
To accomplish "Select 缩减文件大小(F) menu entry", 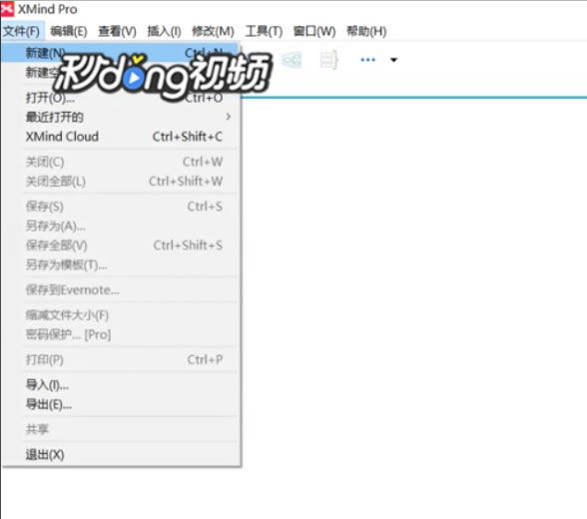I will 121,315.
